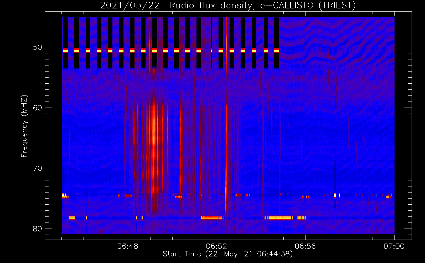
Task: Click the 'Frequency (MHZ)' axis label
Action: pyautogui.click(x=24, y=126)
